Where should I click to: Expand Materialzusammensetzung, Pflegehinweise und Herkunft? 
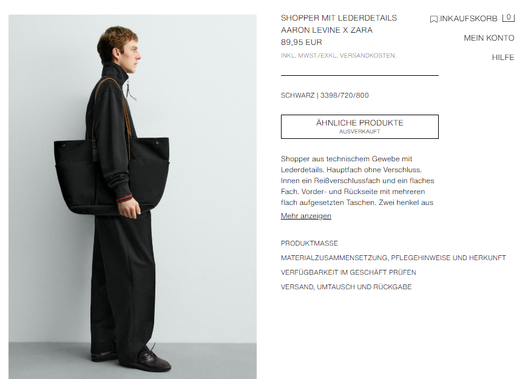[393, 258]
